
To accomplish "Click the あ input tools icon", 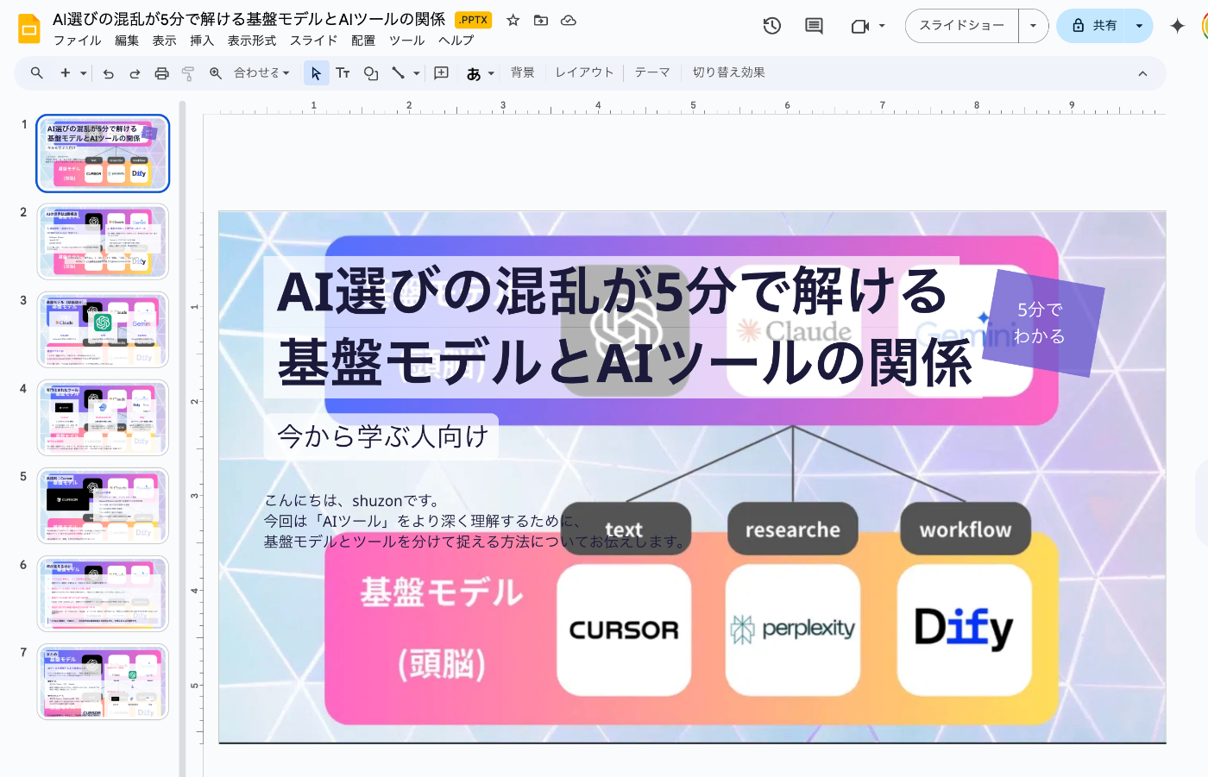I will [474, 73].
